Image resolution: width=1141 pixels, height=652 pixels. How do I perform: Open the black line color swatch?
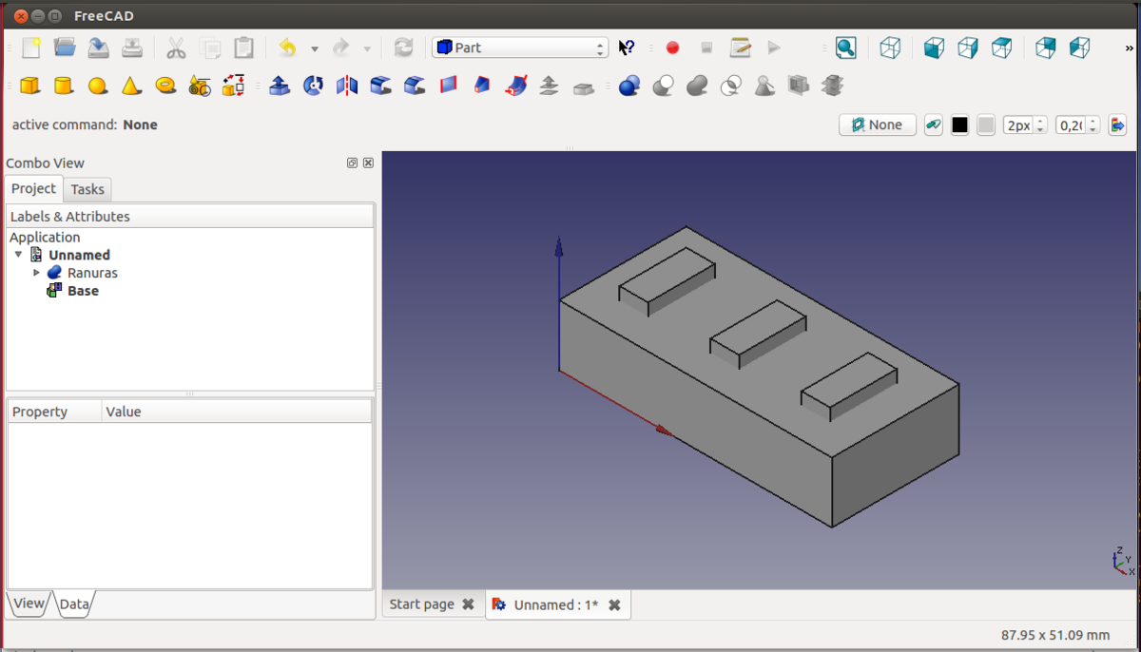click(959, 125)
